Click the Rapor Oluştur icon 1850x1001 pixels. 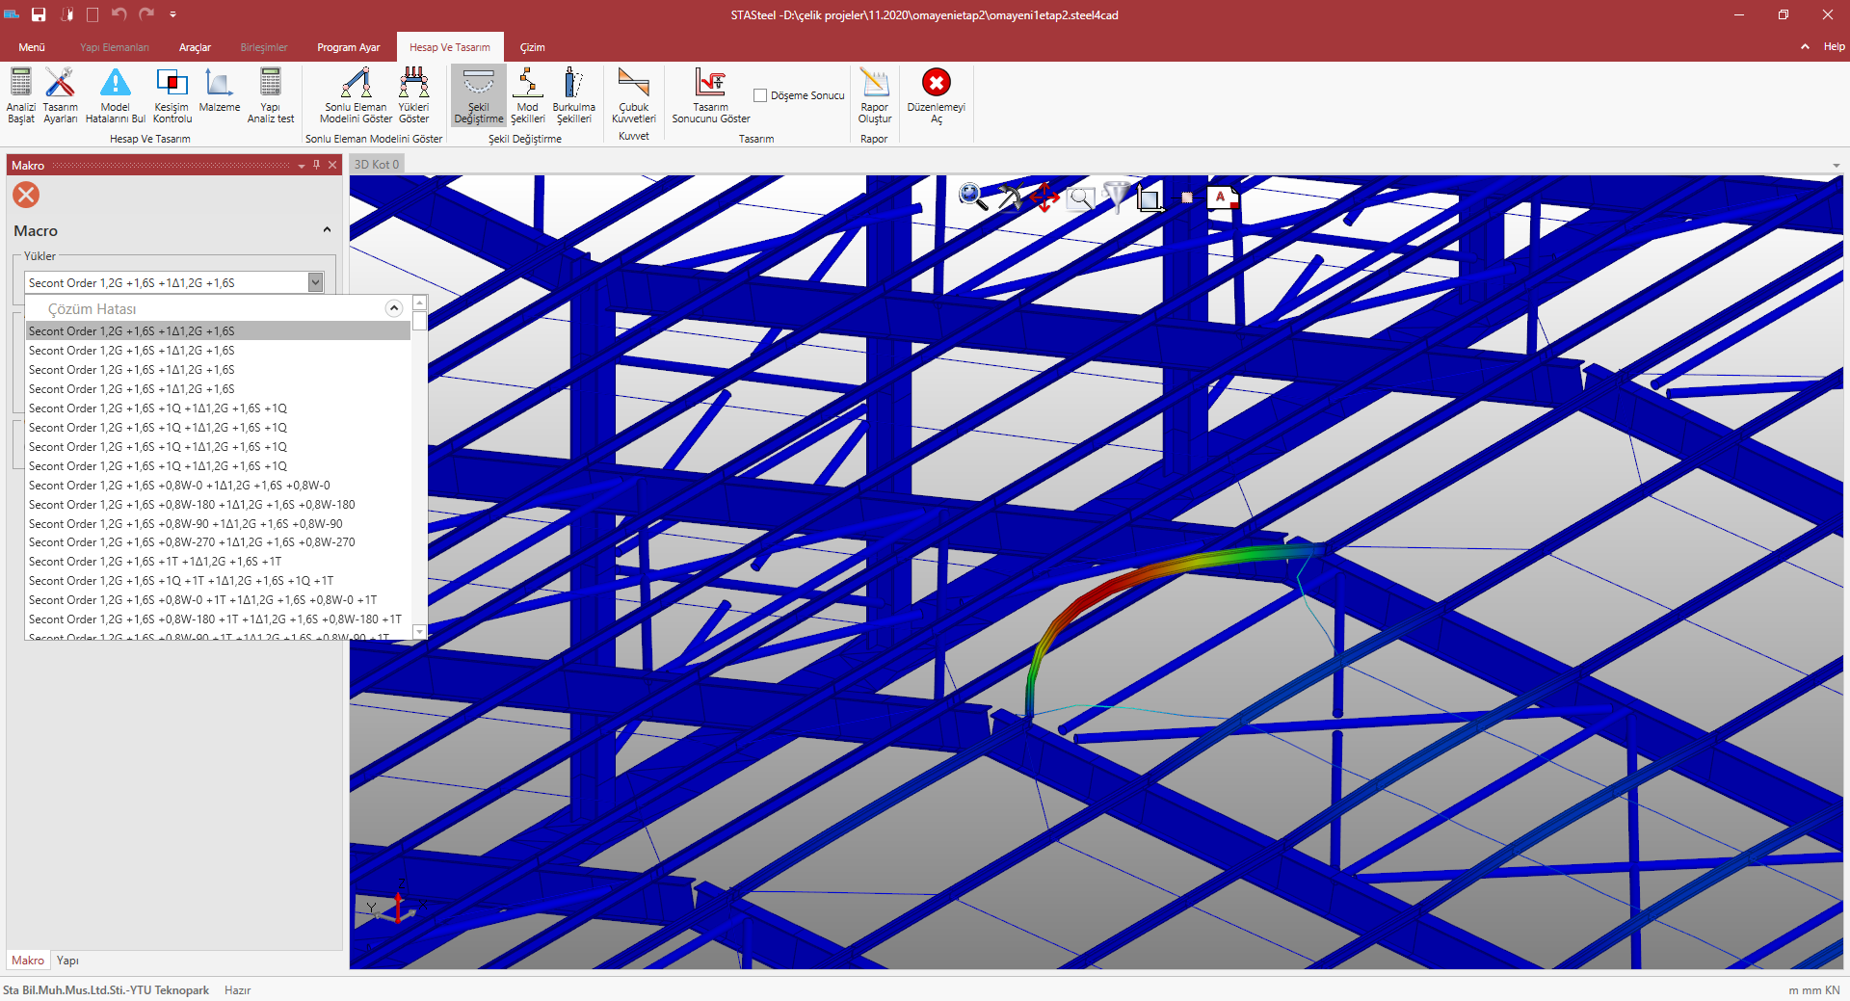(x=874, y=84)
